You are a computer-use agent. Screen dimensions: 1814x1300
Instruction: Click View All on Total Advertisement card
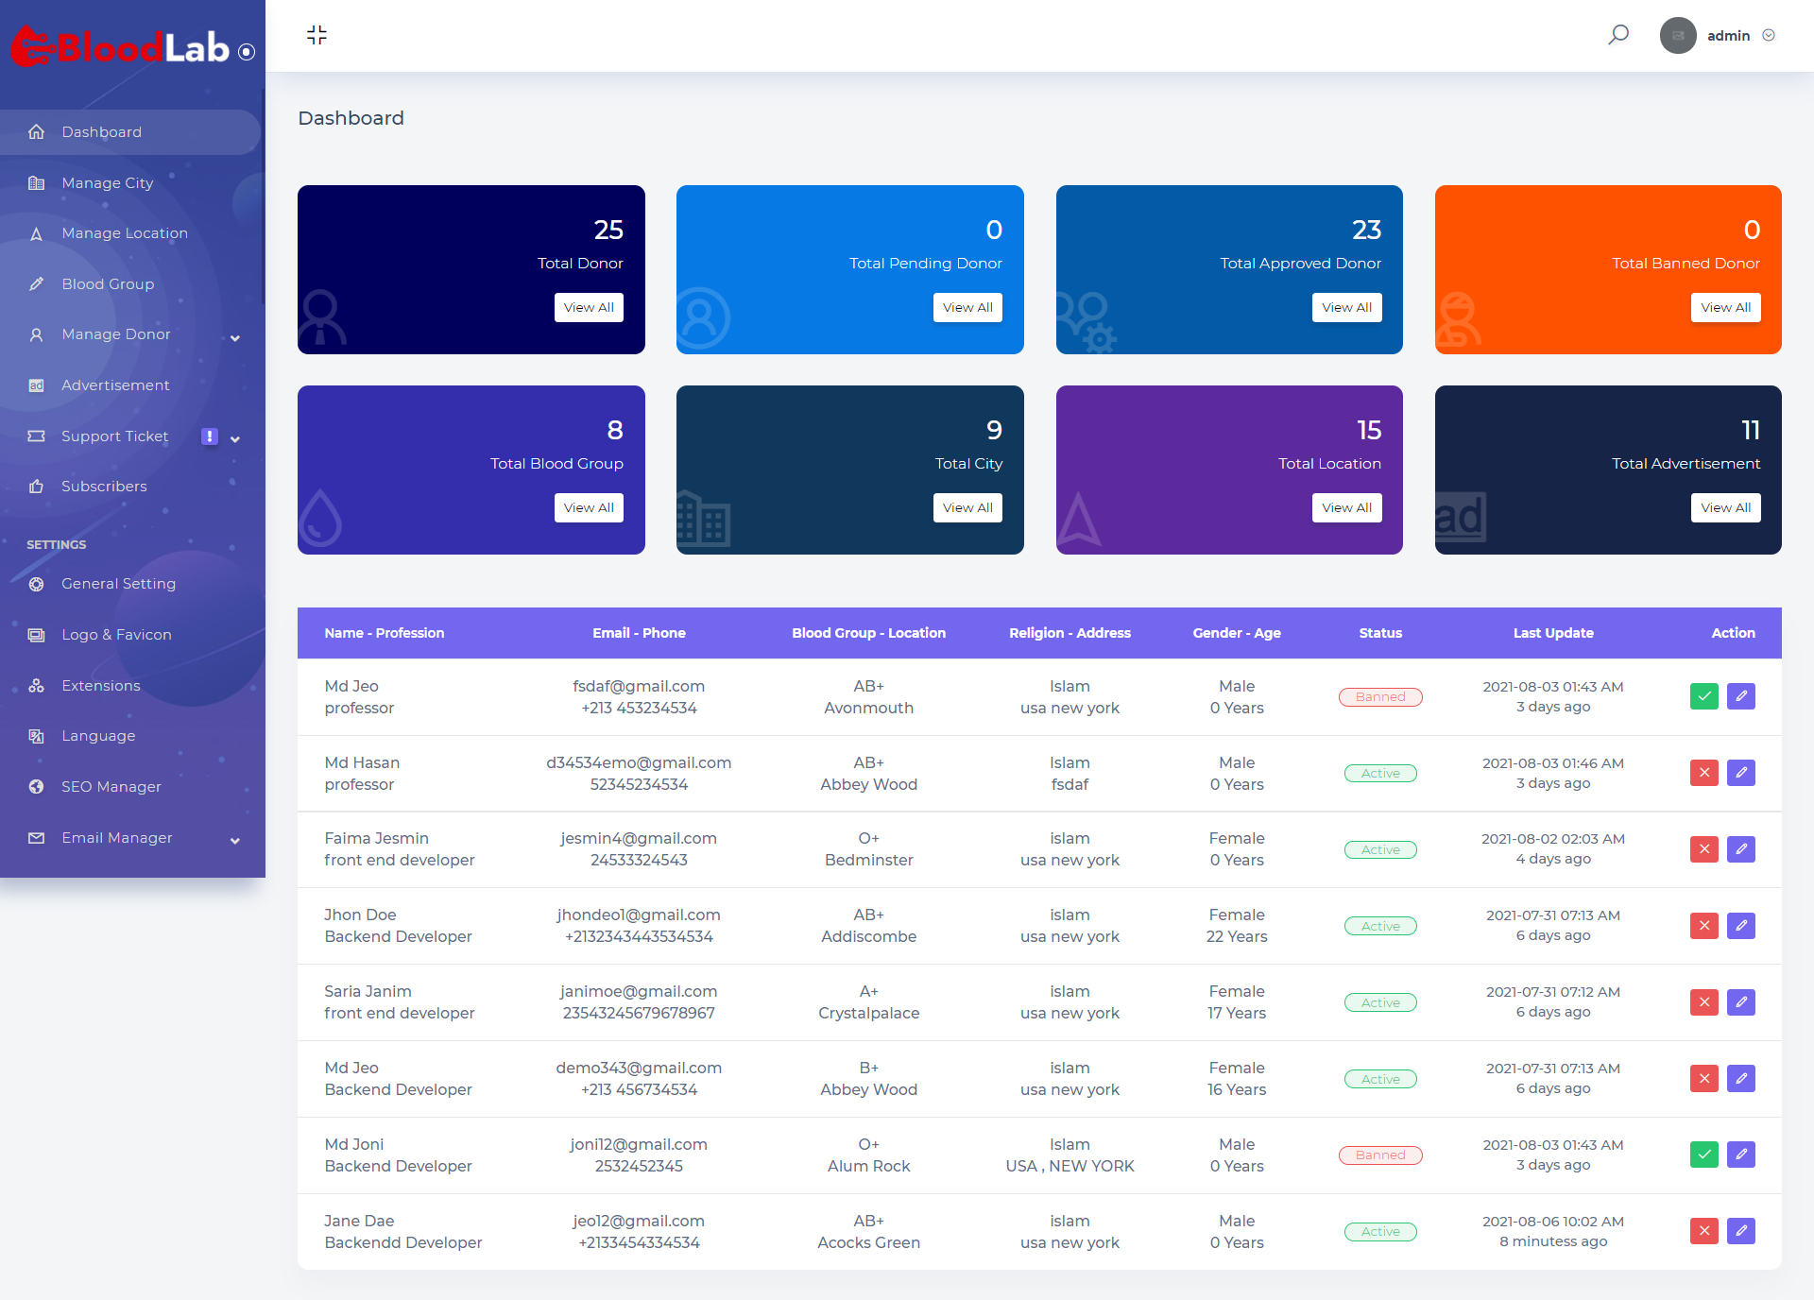tap(1725, 507)
